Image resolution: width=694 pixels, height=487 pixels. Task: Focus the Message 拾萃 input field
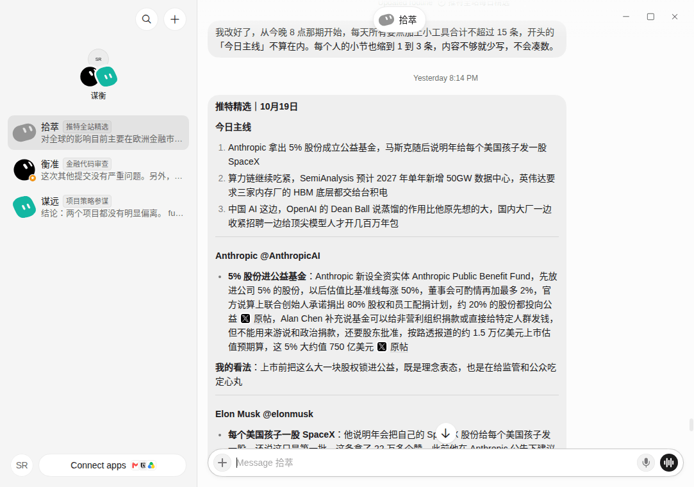[x=434, y=463]
